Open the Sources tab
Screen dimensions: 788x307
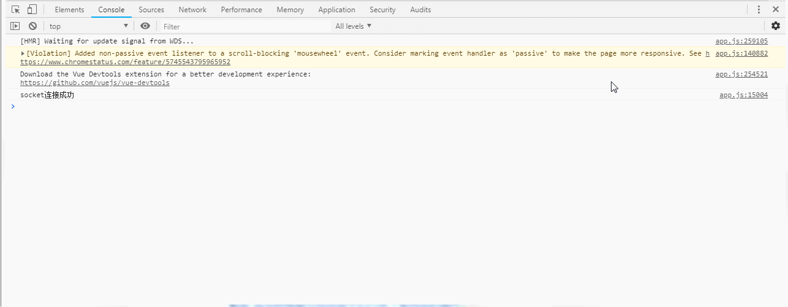click(x=151, y=10)
